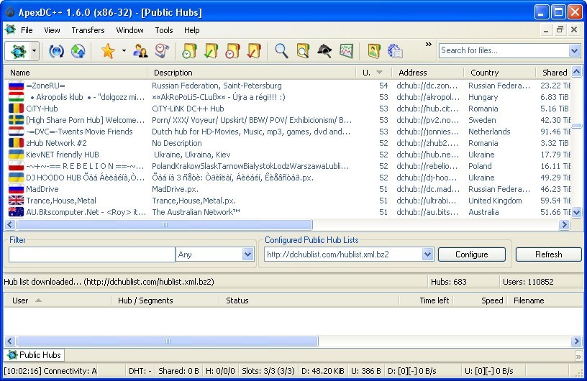The height and width of the screenshot is (381, 587).
Task: Click the Slots: 3/3 (3/3) status entry
Action: (x=268, y=371)
